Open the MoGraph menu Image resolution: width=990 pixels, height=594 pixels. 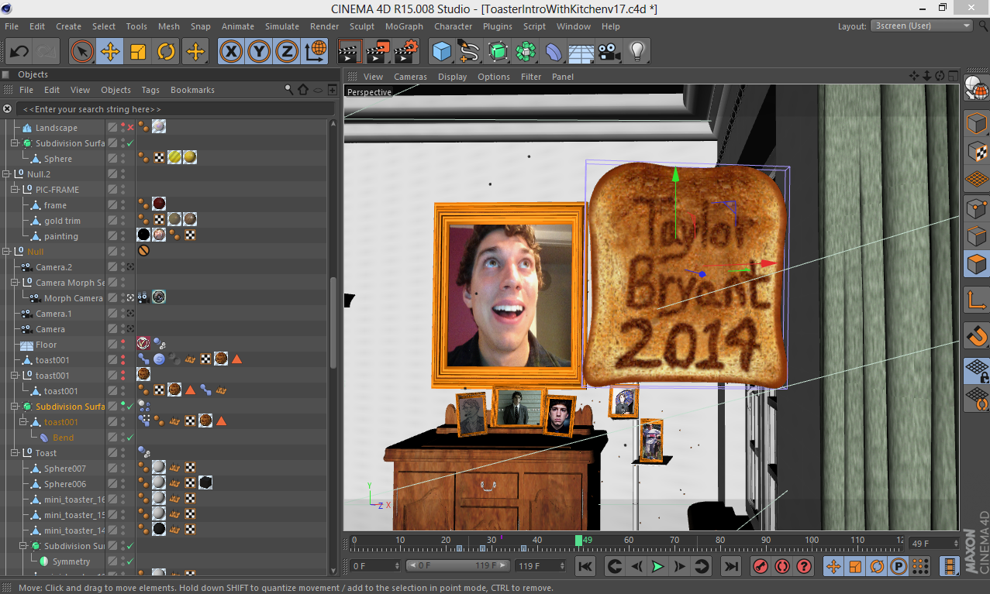point(405,26)
